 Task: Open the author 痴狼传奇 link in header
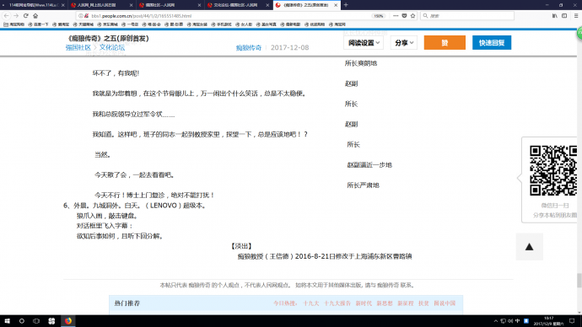click(248, 48)
